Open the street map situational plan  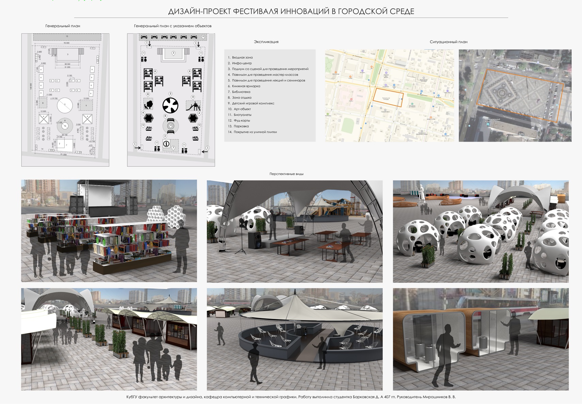[390, 95]
